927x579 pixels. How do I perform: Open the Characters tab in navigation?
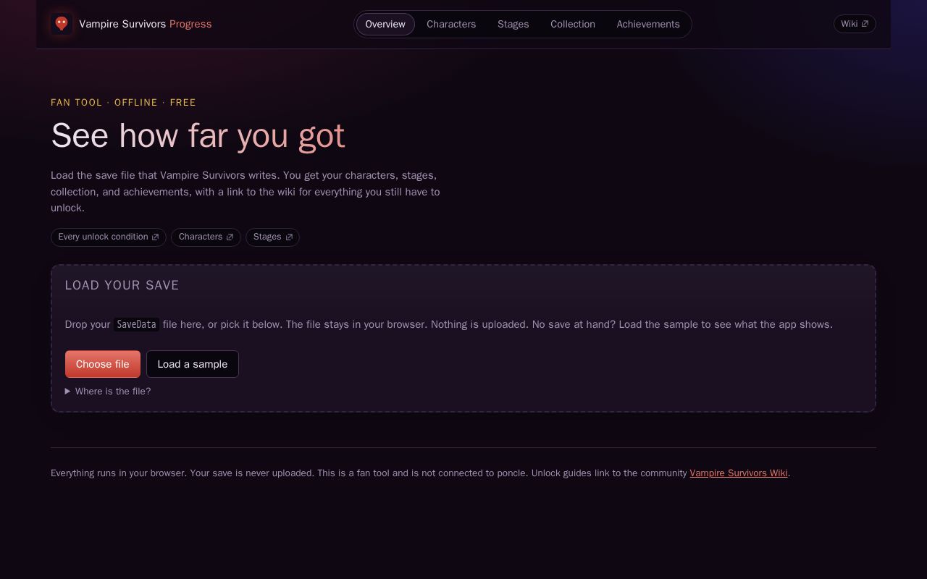[x=451, y=24]
